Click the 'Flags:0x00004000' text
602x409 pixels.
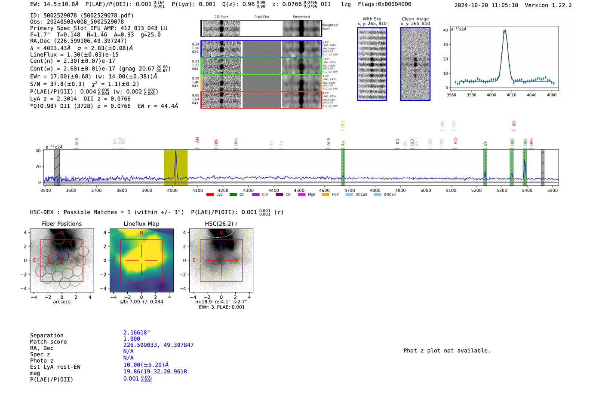coord(384,4)
